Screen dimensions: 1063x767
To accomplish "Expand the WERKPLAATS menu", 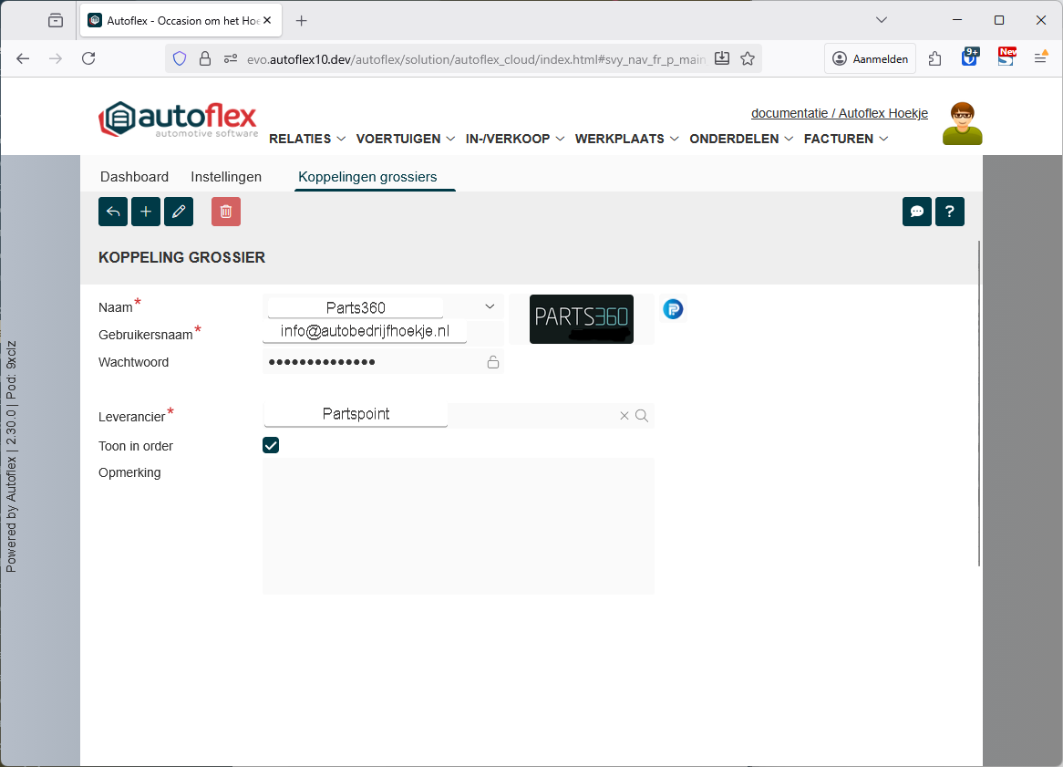I will pyautogui.click(x=626, y=139).
